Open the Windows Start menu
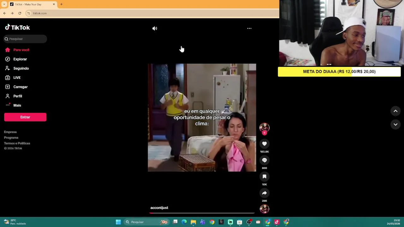The image size is (404, 227). (x=118, y=222)
